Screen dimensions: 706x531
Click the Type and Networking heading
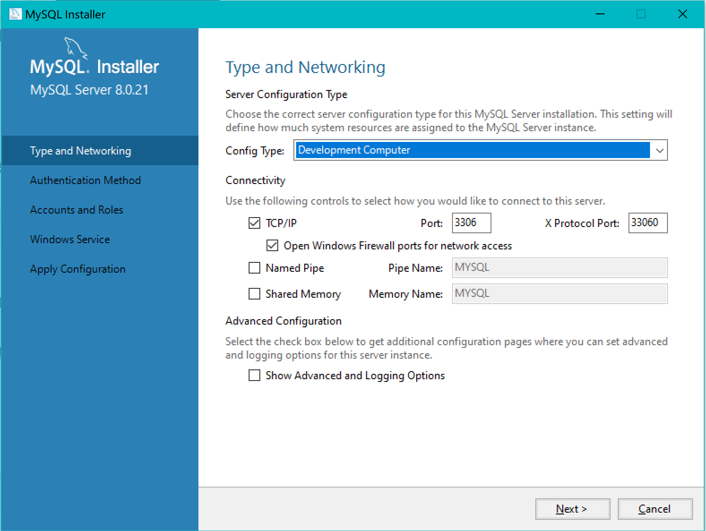tap(305, 68)
